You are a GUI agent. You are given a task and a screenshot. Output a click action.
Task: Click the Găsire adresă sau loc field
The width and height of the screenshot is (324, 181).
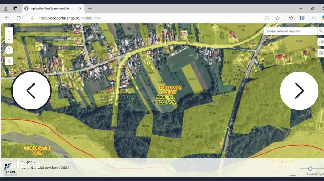tap(290, 31)
